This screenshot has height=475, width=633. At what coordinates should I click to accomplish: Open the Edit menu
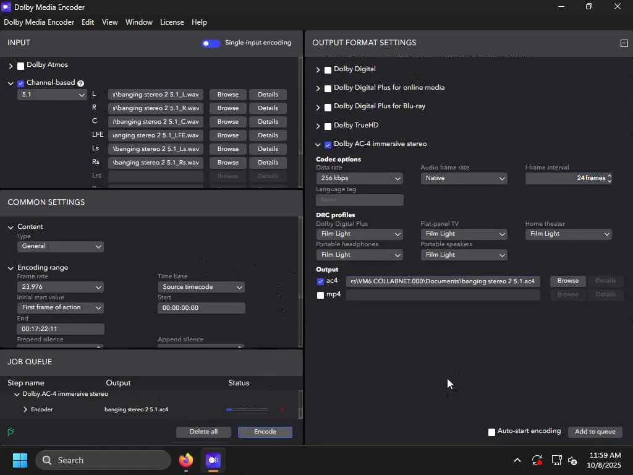coord(88,22)
